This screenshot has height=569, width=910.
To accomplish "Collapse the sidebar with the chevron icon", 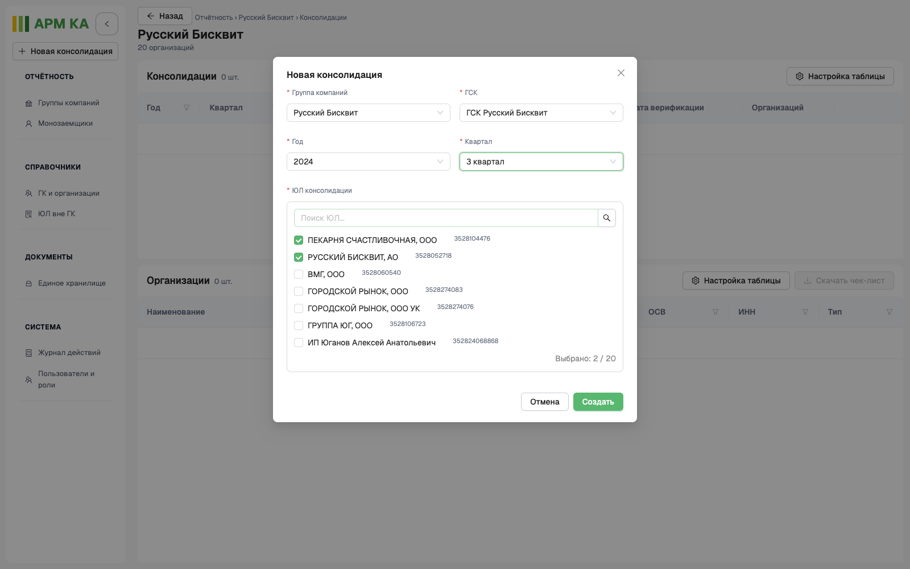I will pos(107,24).
